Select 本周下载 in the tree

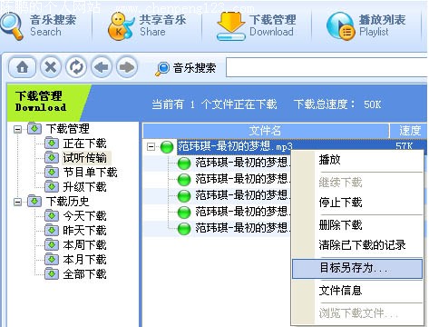click(x=85, y=245)
